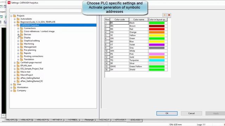This screenshot has height=126, width=225.
Task: Click the Red row color swatch
Action: pyautogui.click(x=157, y=29)
